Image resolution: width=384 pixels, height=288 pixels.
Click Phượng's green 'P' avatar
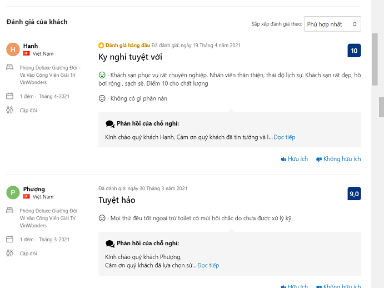pyautogui.click(x=13, y=193)
